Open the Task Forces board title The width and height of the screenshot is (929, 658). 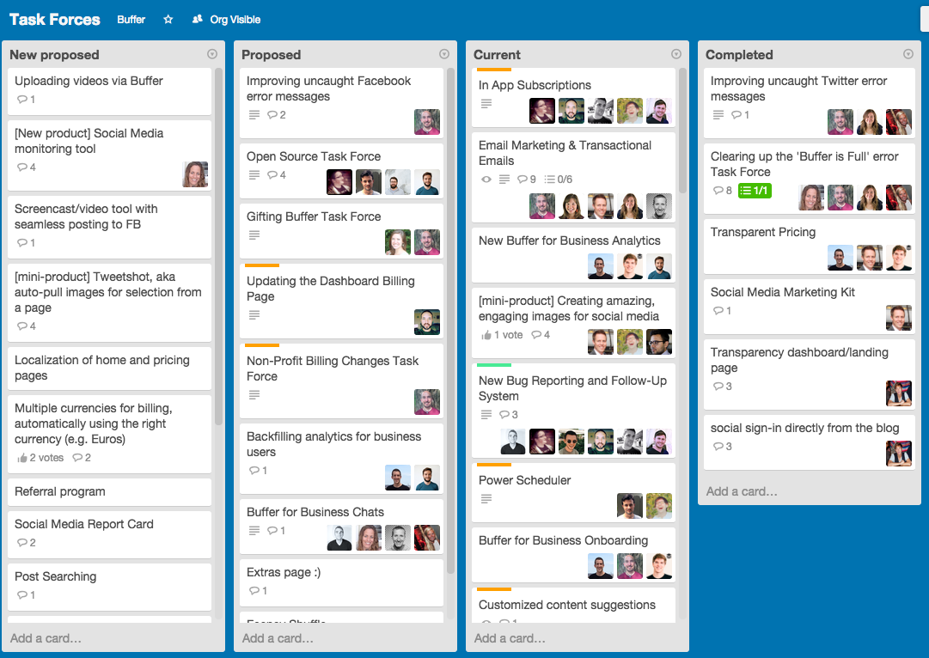point(54,20)
